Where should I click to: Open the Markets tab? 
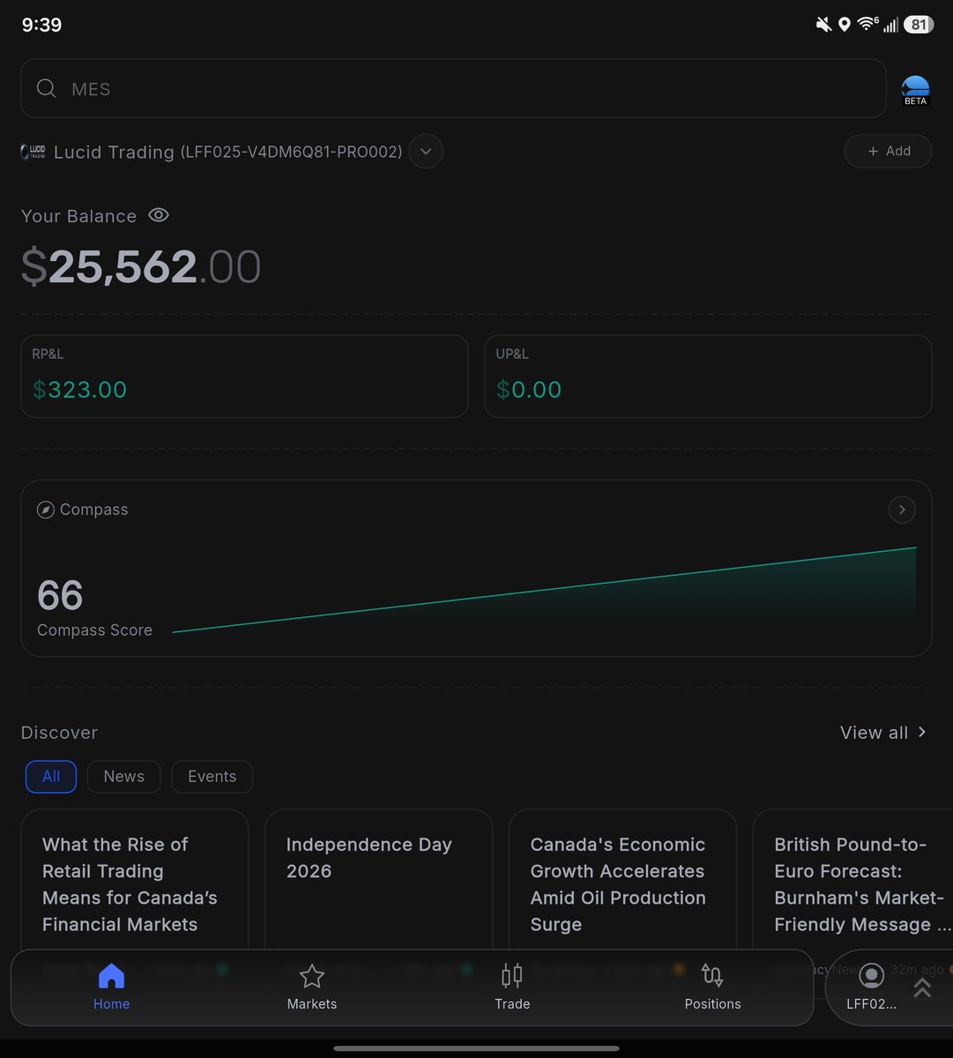[312, 987]
